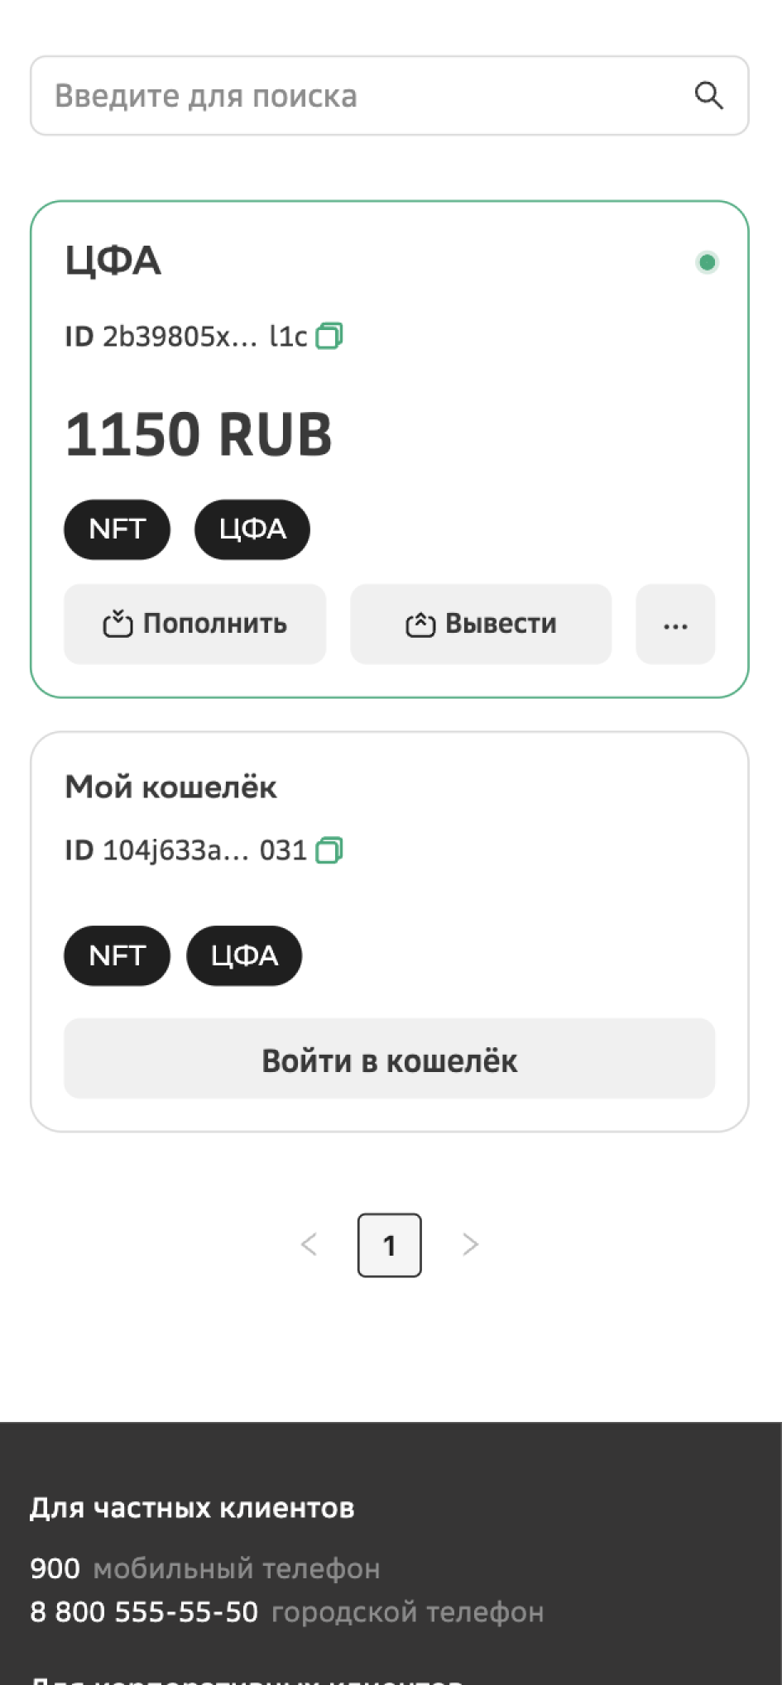
Task: Click the deposit icon in Пополнить button
Action: [x=118, y=624]
